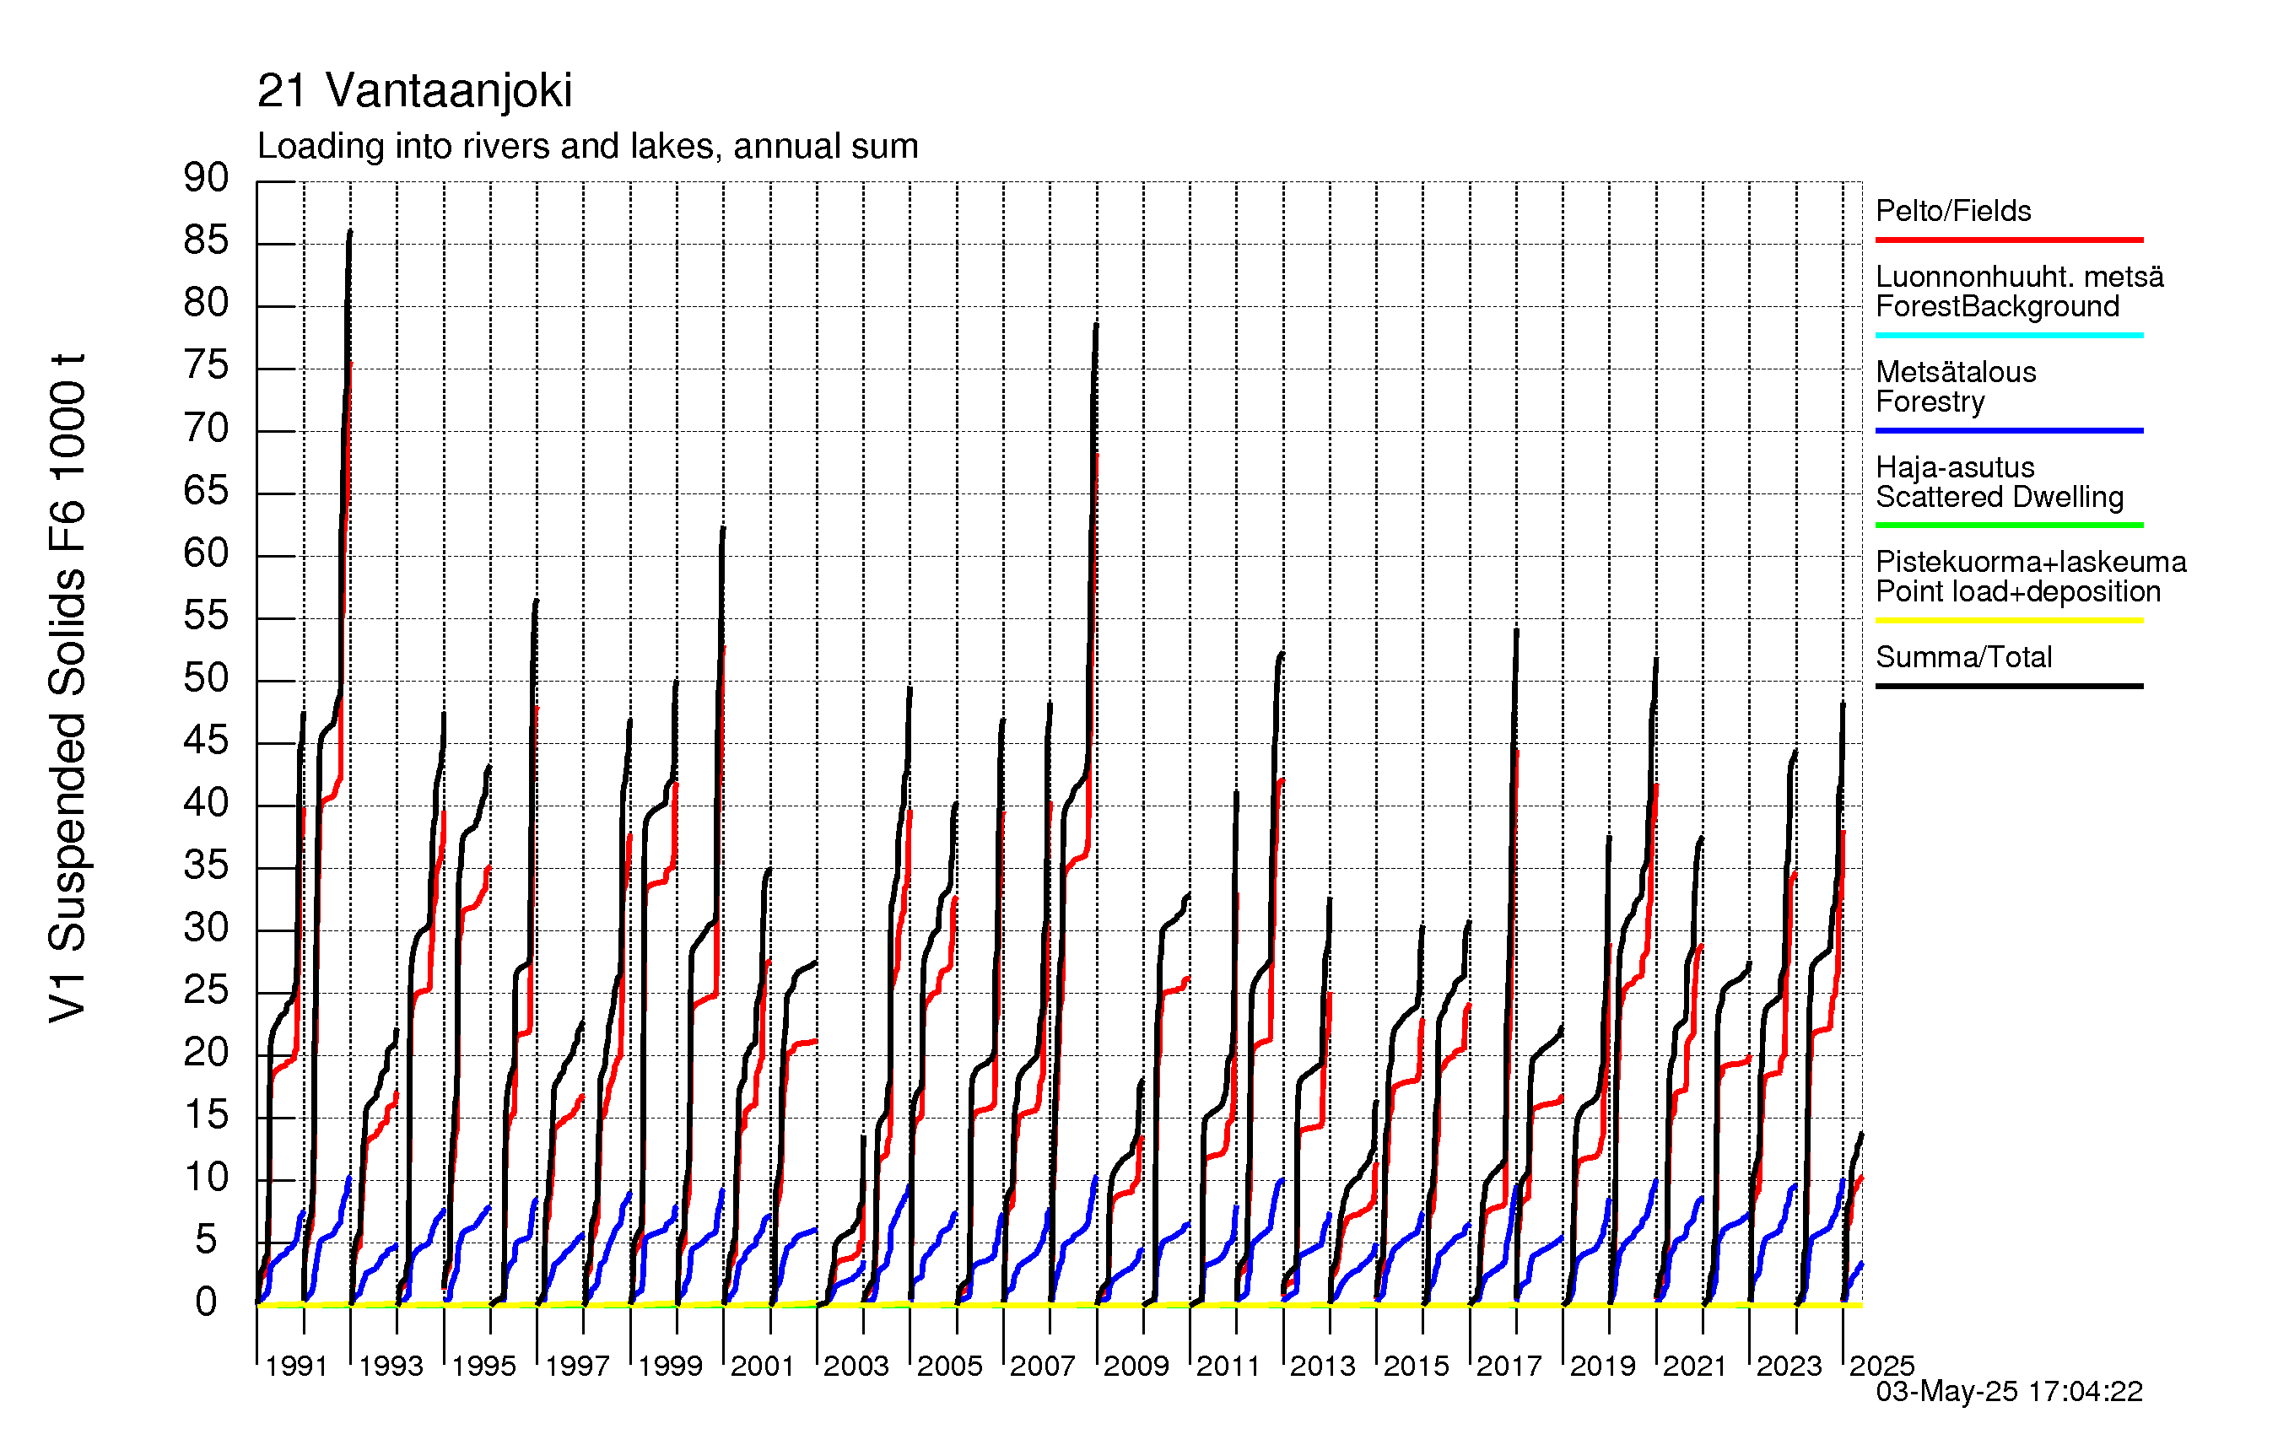This screenshot has height=1434, width=2278.
Task: Click the yellow Point load+deposition legend line
Action: [2008, 621]
